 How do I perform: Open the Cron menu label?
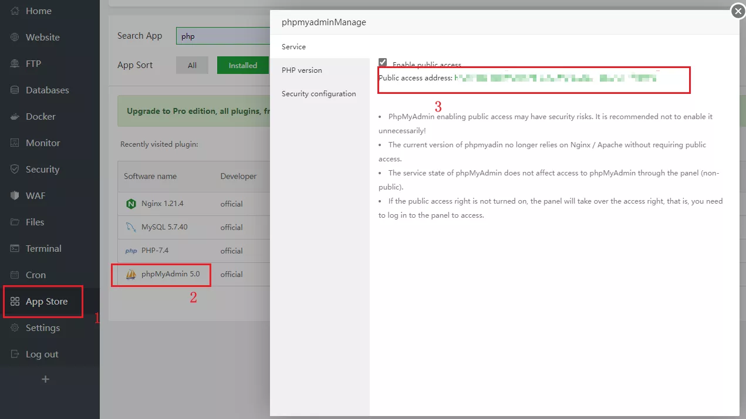[x=36, y=275]
